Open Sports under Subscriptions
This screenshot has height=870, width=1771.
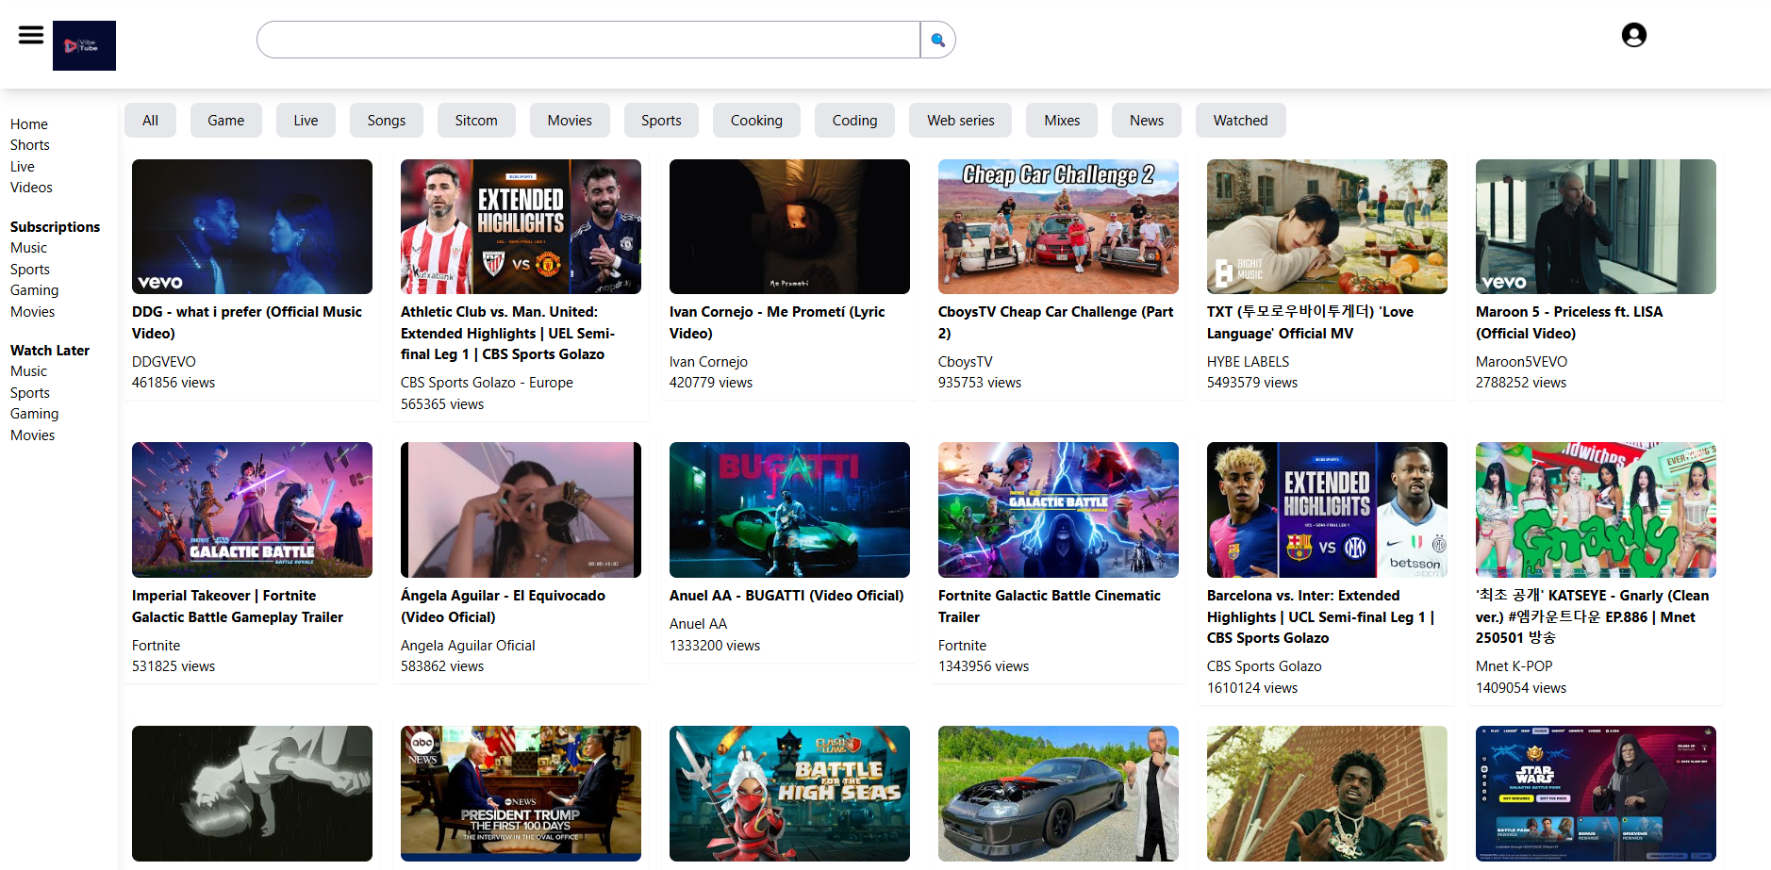click(x=30, y=270)
